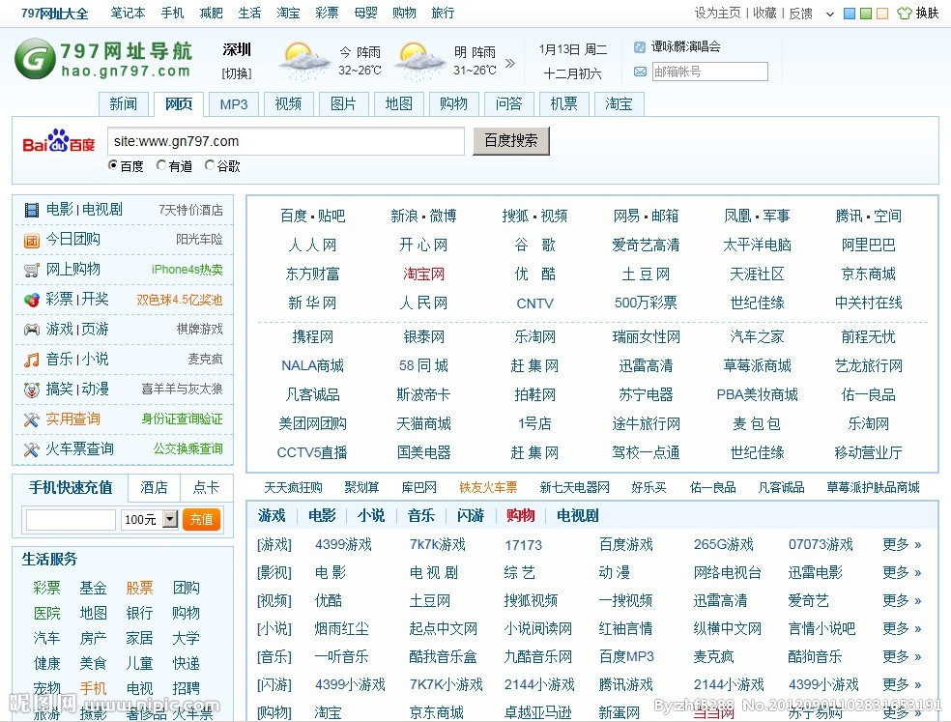Click the 收藏 link at top
Screen dimensions: 951x722
[x=764, y=14]
